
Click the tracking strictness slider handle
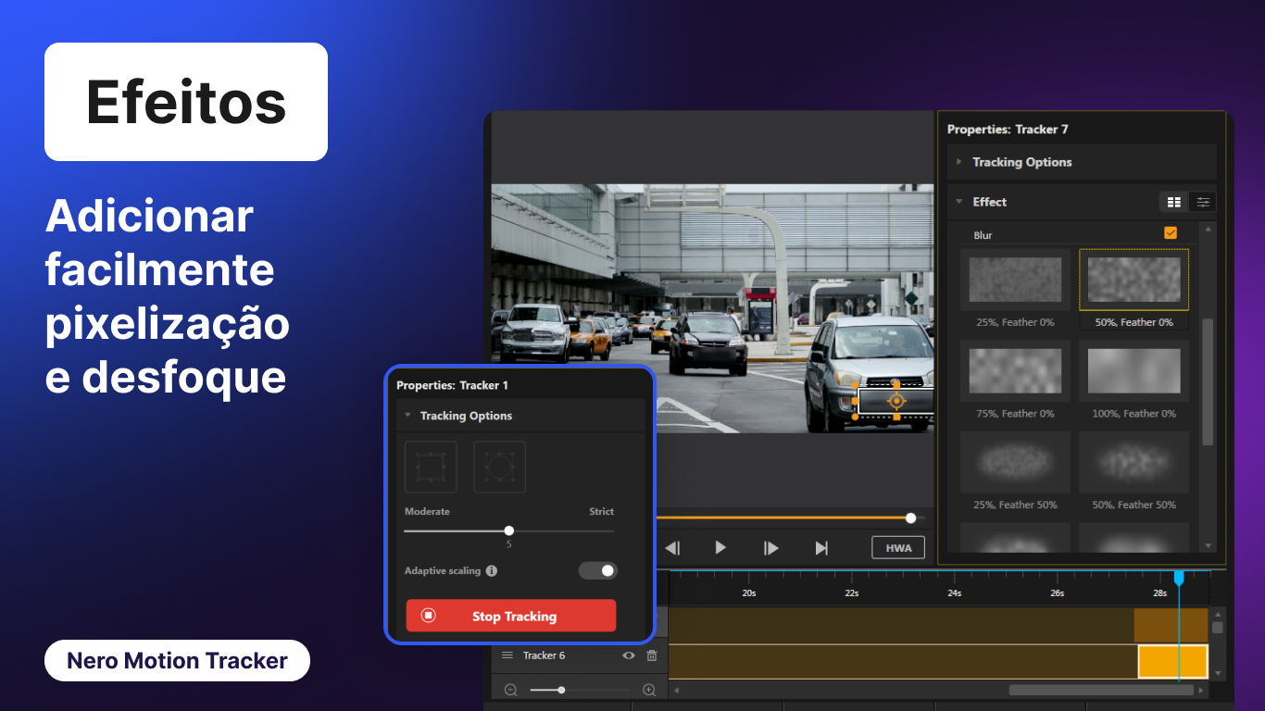coord(508,530)
